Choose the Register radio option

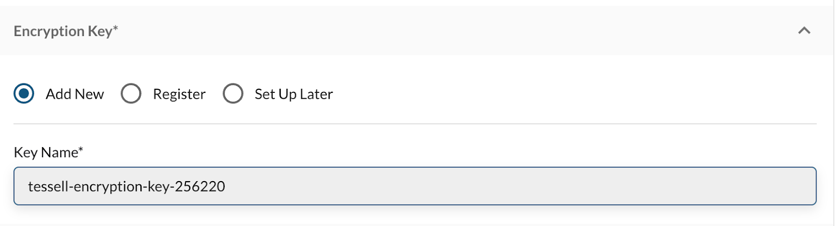coord(131,94)
